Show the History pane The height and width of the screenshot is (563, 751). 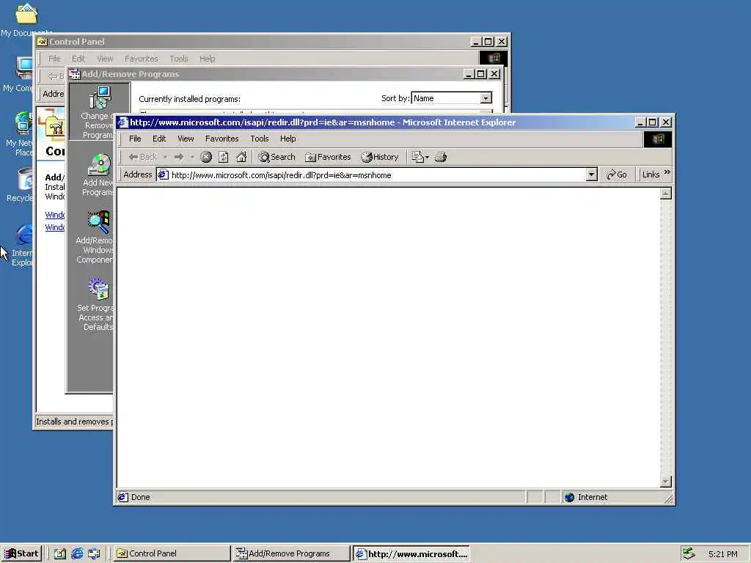pos(380,157)
